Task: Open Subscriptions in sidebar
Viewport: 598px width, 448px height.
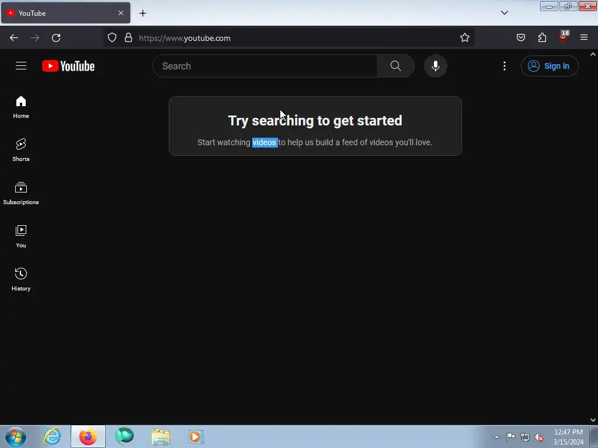Action: [21, 193]
